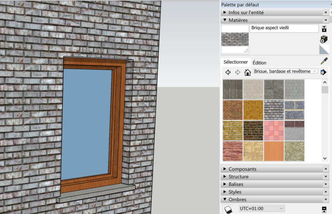Screen dimensions: 332x214
Task: Open the Brique, bardage et revêtement dropdown
Action: pyautogui.click(x=286, y=71)
